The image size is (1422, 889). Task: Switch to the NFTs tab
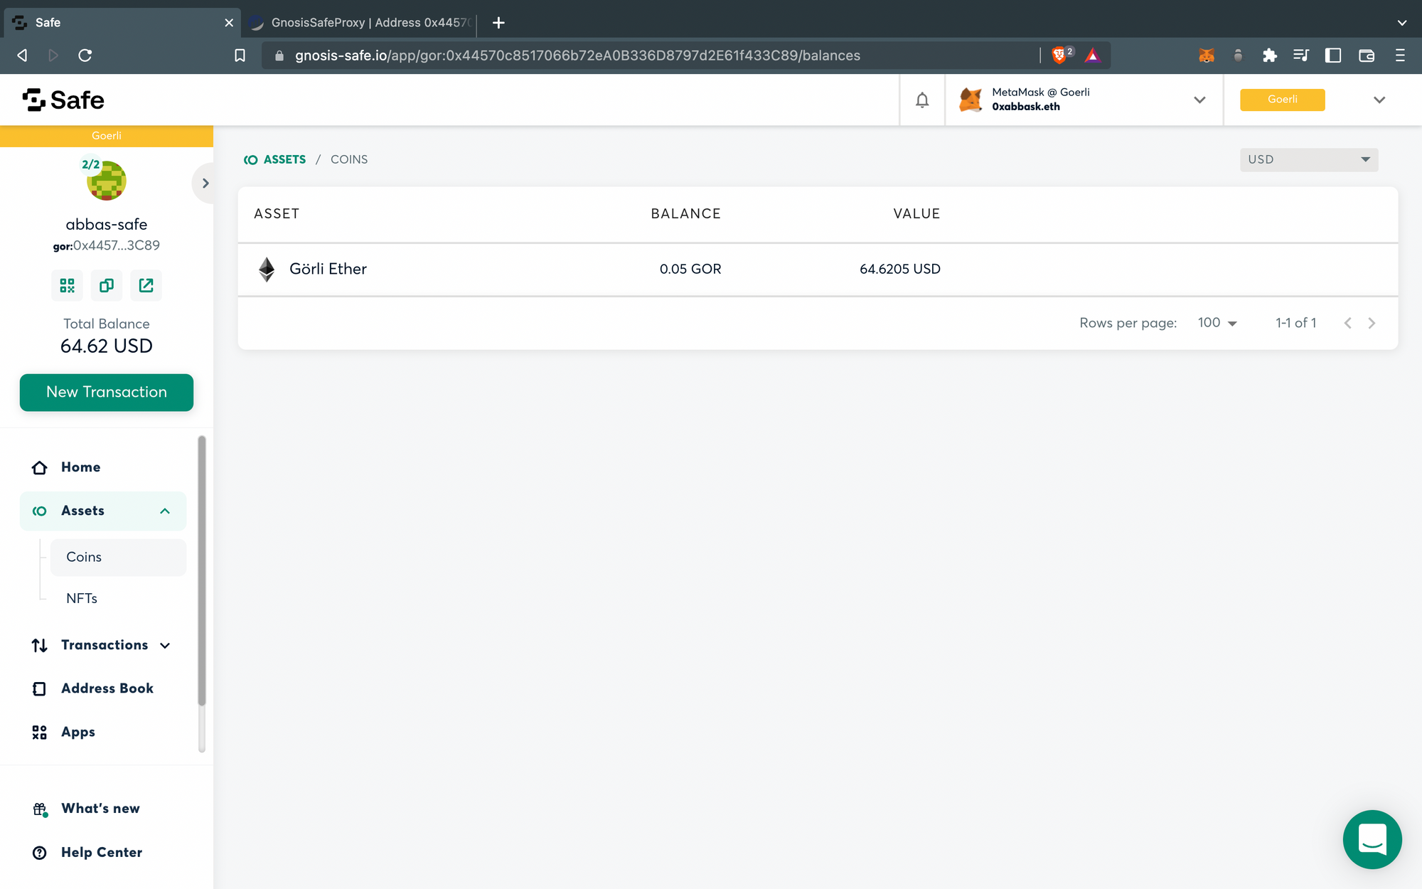pos(81,598)
